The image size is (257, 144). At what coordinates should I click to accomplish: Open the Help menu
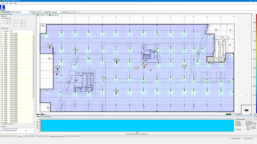pyautogui.click(x=15, y=3)
